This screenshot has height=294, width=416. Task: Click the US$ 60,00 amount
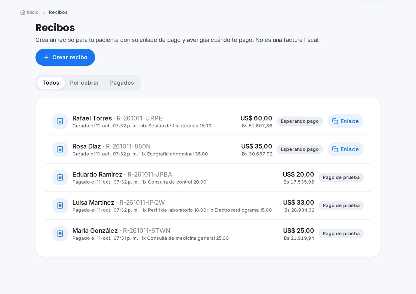coord(256,118)
